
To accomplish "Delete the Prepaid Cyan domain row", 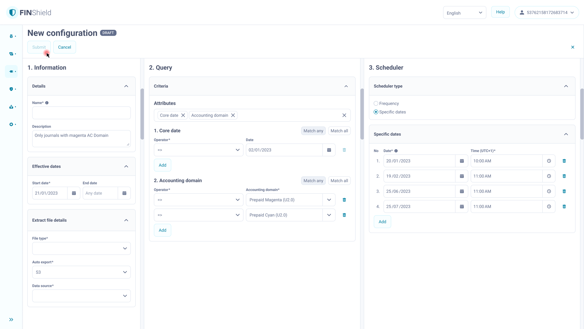I will tap(344, 215).
